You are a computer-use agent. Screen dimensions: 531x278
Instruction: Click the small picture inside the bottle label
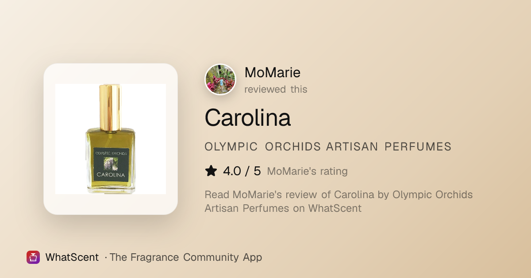click(110, 163)
